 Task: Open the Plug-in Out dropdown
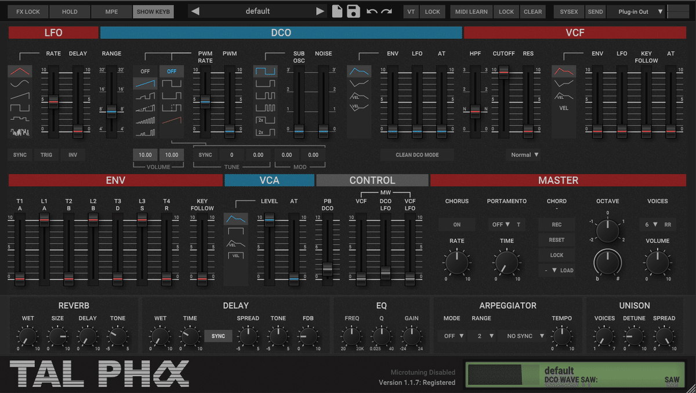pyautogui.click(x=636, y=12)
